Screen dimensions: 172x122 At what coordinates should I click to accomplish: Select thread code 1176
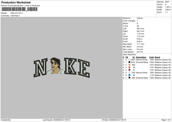coord(152,75)
